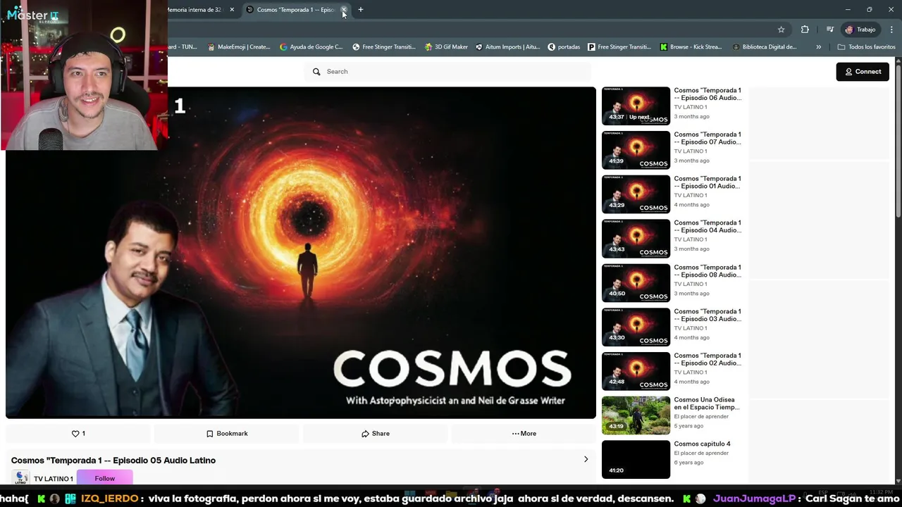This screenshot has width=902, height=507.
Task: Close the Memoria interna de 32 tab
Action: pyautogui.click(x=232, y=10)
